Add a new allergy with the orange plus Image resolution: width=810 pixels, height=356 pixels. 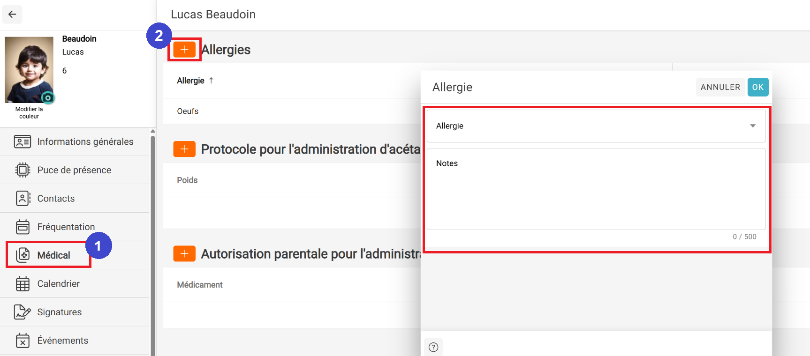click(184, 49)
